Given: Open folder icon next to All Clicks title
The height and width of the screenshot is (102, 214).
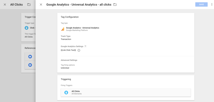Looking at the screenshot, I should point(29,5).
